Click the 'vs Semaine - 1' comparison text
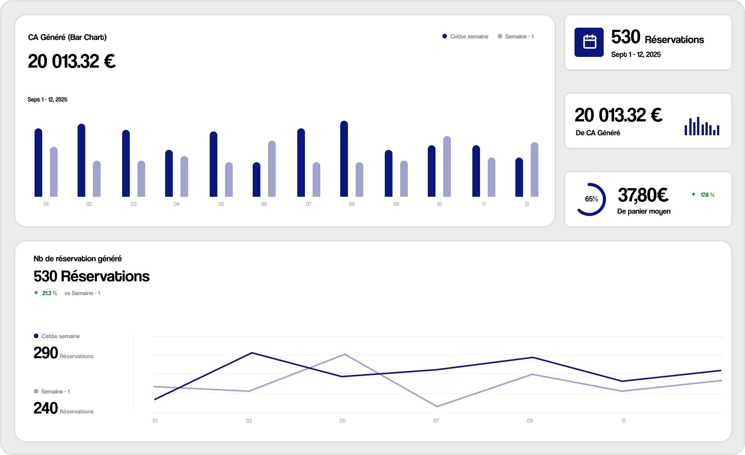Image resolution: width=745 pixels, height=455 pixels. tap(82, 293)
